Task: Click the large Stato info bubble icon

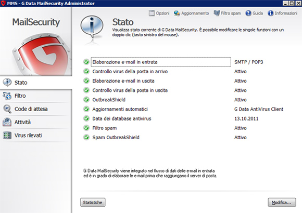Action: coord(92,27)
